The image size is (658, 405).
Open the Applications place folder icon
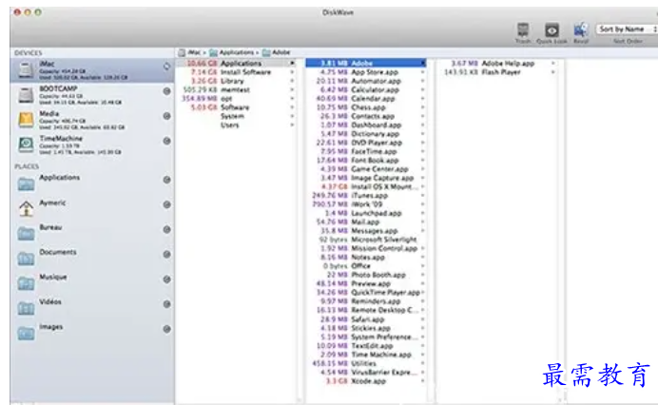click(26, 183)
